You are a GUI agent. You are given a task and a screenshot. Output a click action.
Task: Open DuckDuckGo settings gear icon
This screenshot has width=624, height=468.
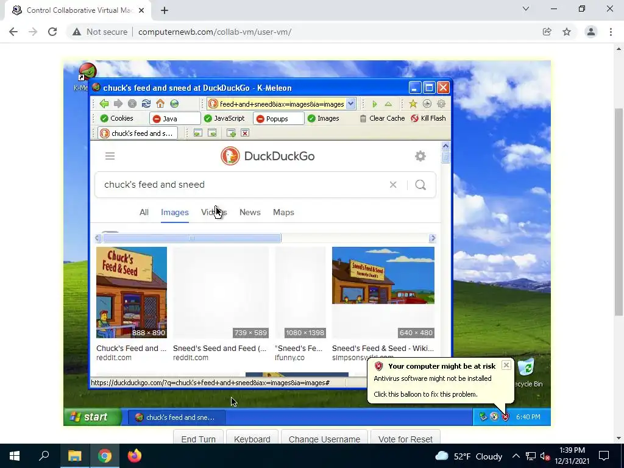420,156
